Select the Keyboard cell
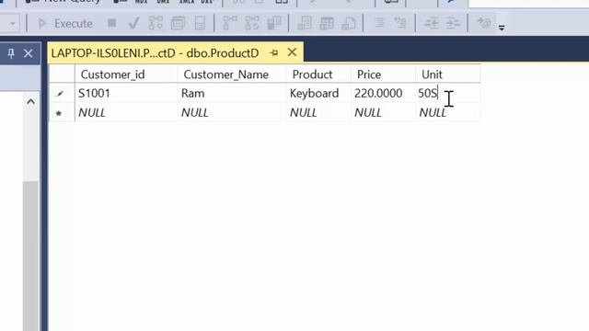Image resolution: width=589 pixels, height=331 pixels. coord(318,93)
